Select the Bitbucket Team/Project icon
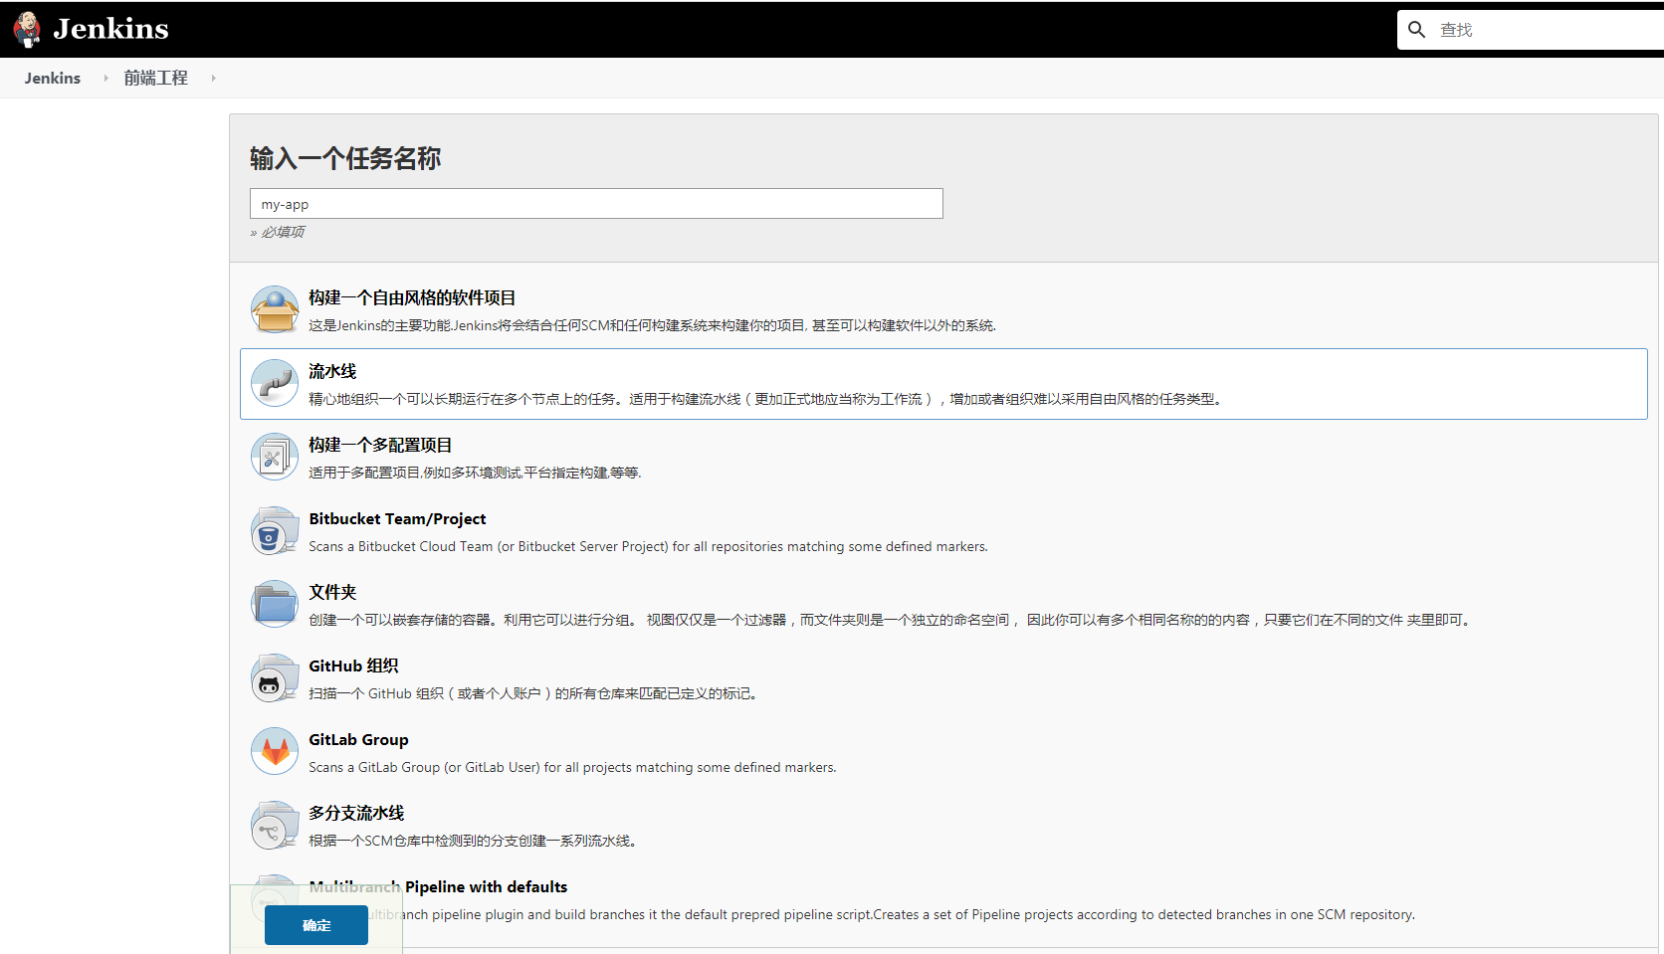This screenshot has width=1664, height=954. coord(275,531)
